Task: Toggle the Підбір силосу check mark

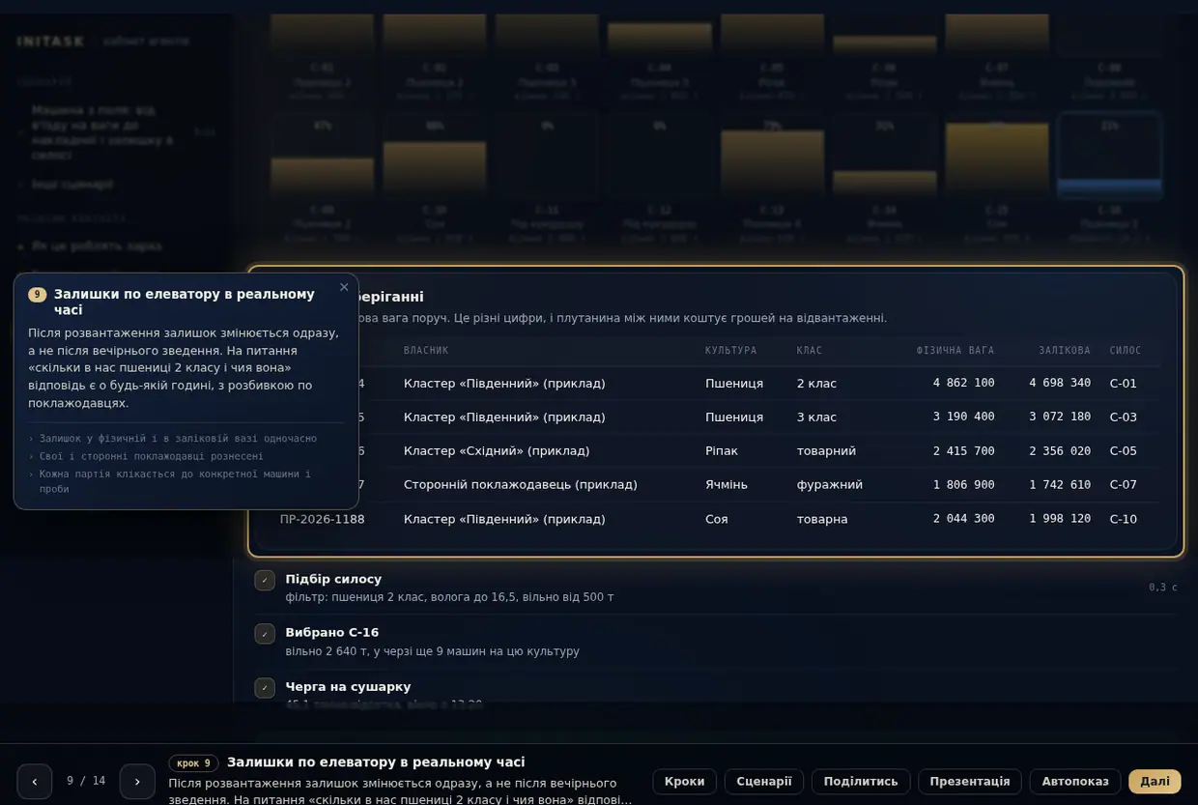Action: pos(265,580)
